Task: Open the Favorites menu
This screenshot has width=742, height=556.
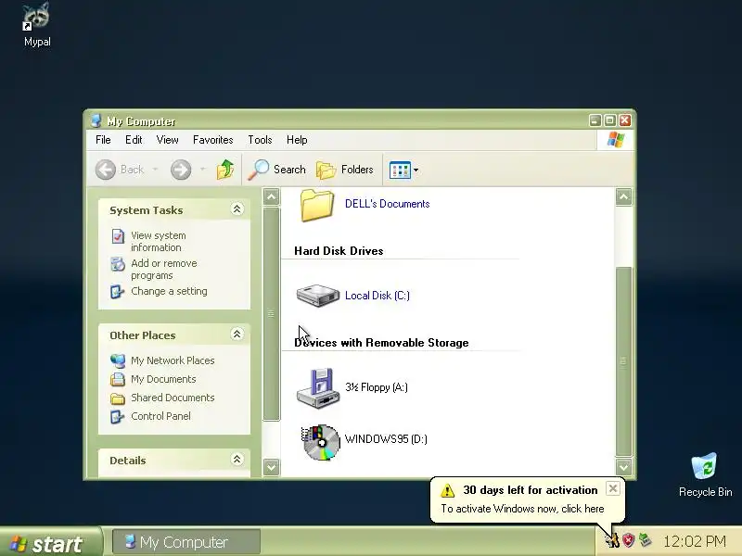Action: [213, 140]
